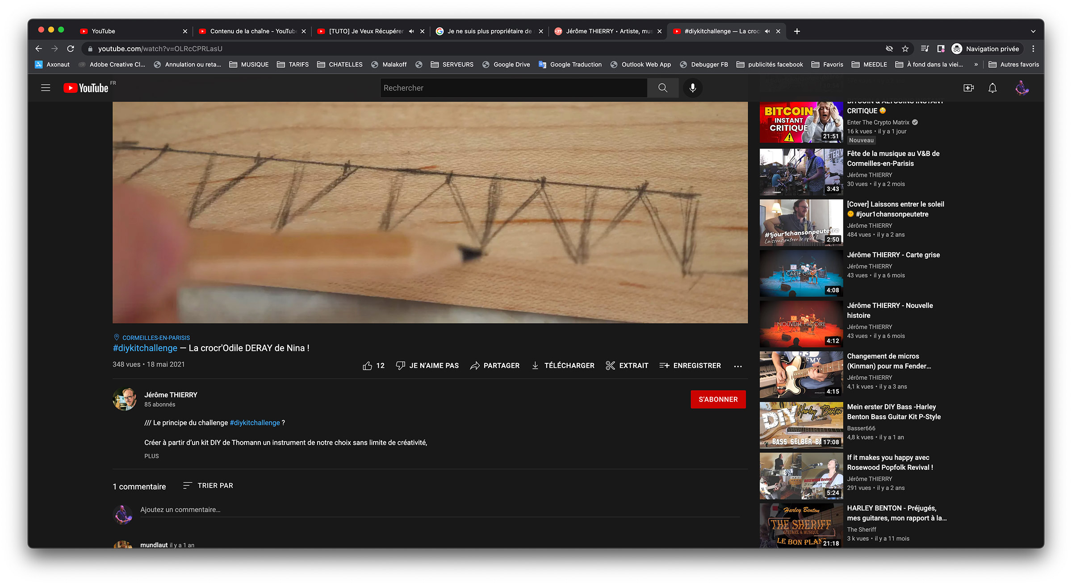The height and width of the screenshot is (585, 1072).
Task: Open the Bitcoin Instant Critique video thumbnail
Action: coord(801,122)
